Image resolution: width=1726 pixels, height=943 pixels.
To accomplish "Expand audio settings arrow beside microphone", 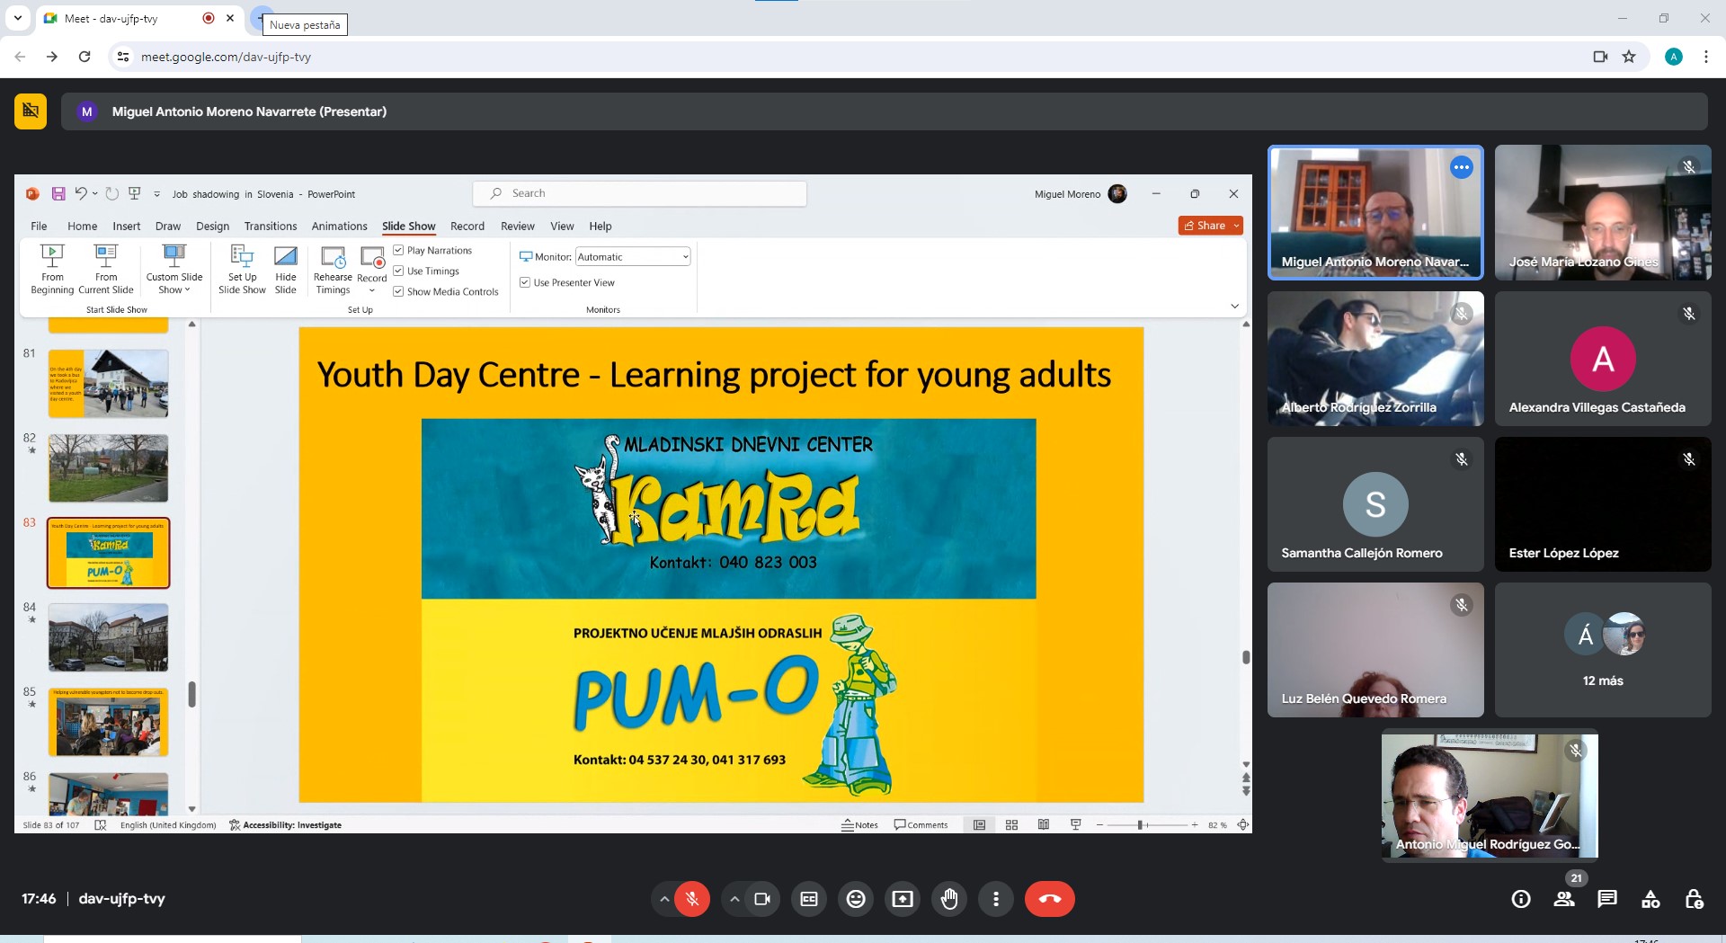I will tap(664, 899).
